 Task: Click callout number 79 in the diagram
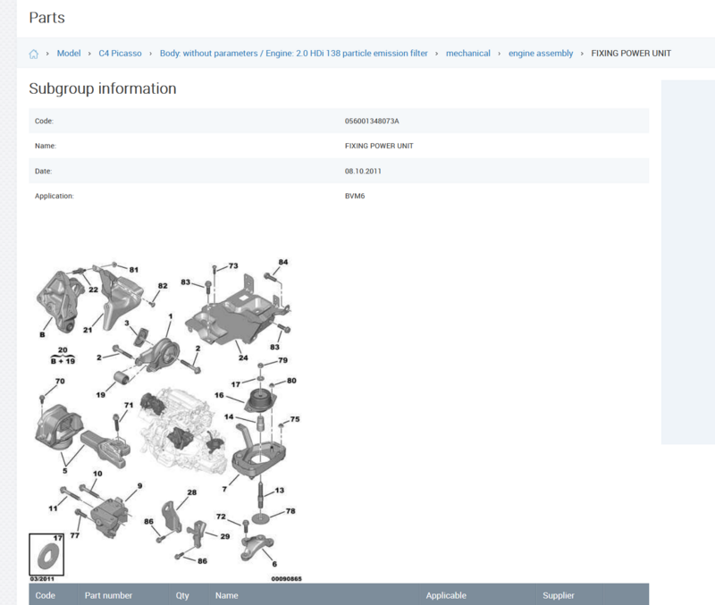[282, 360]
